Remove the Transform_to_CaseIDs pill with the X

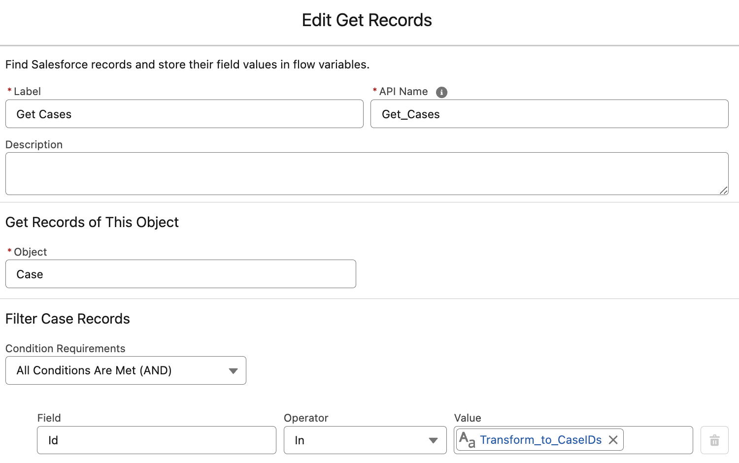point(613,440)
